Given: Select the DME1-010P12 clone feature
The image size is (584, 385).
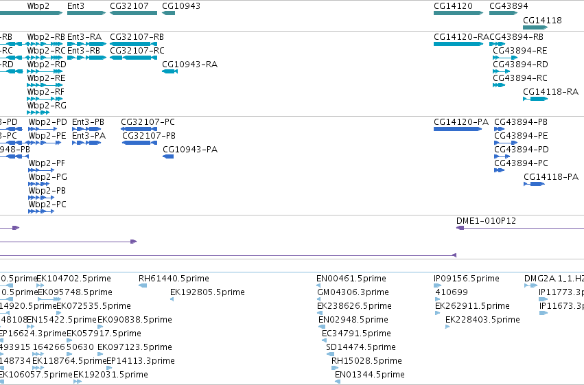Looking at the screenshot, I should tap(520, 228).
